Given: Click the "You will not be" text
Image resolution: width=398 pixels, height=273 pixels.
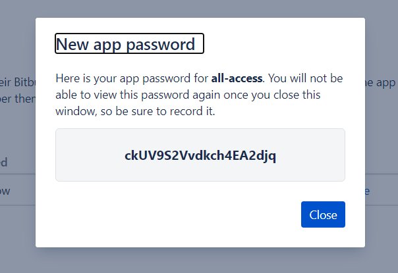Looking at the screenshot, I should tap(305, 78).
